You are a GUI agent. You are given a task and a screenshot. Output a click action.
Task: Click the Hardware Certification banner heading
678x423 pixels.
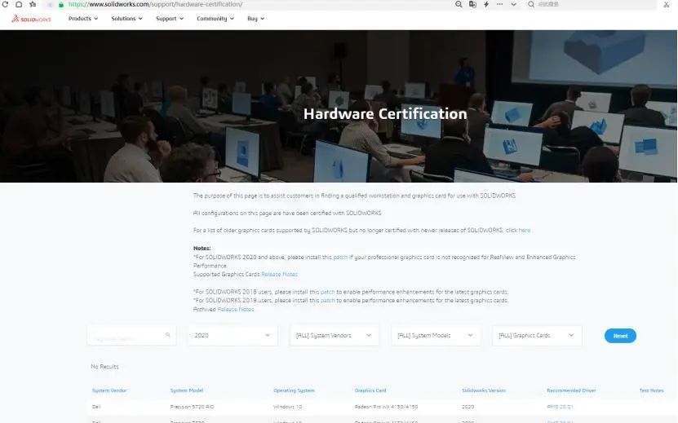point(385,114)
